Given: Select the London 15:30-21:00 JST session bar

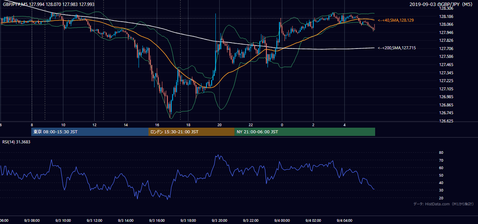Looking at the screenshot, I should [191, 132].
